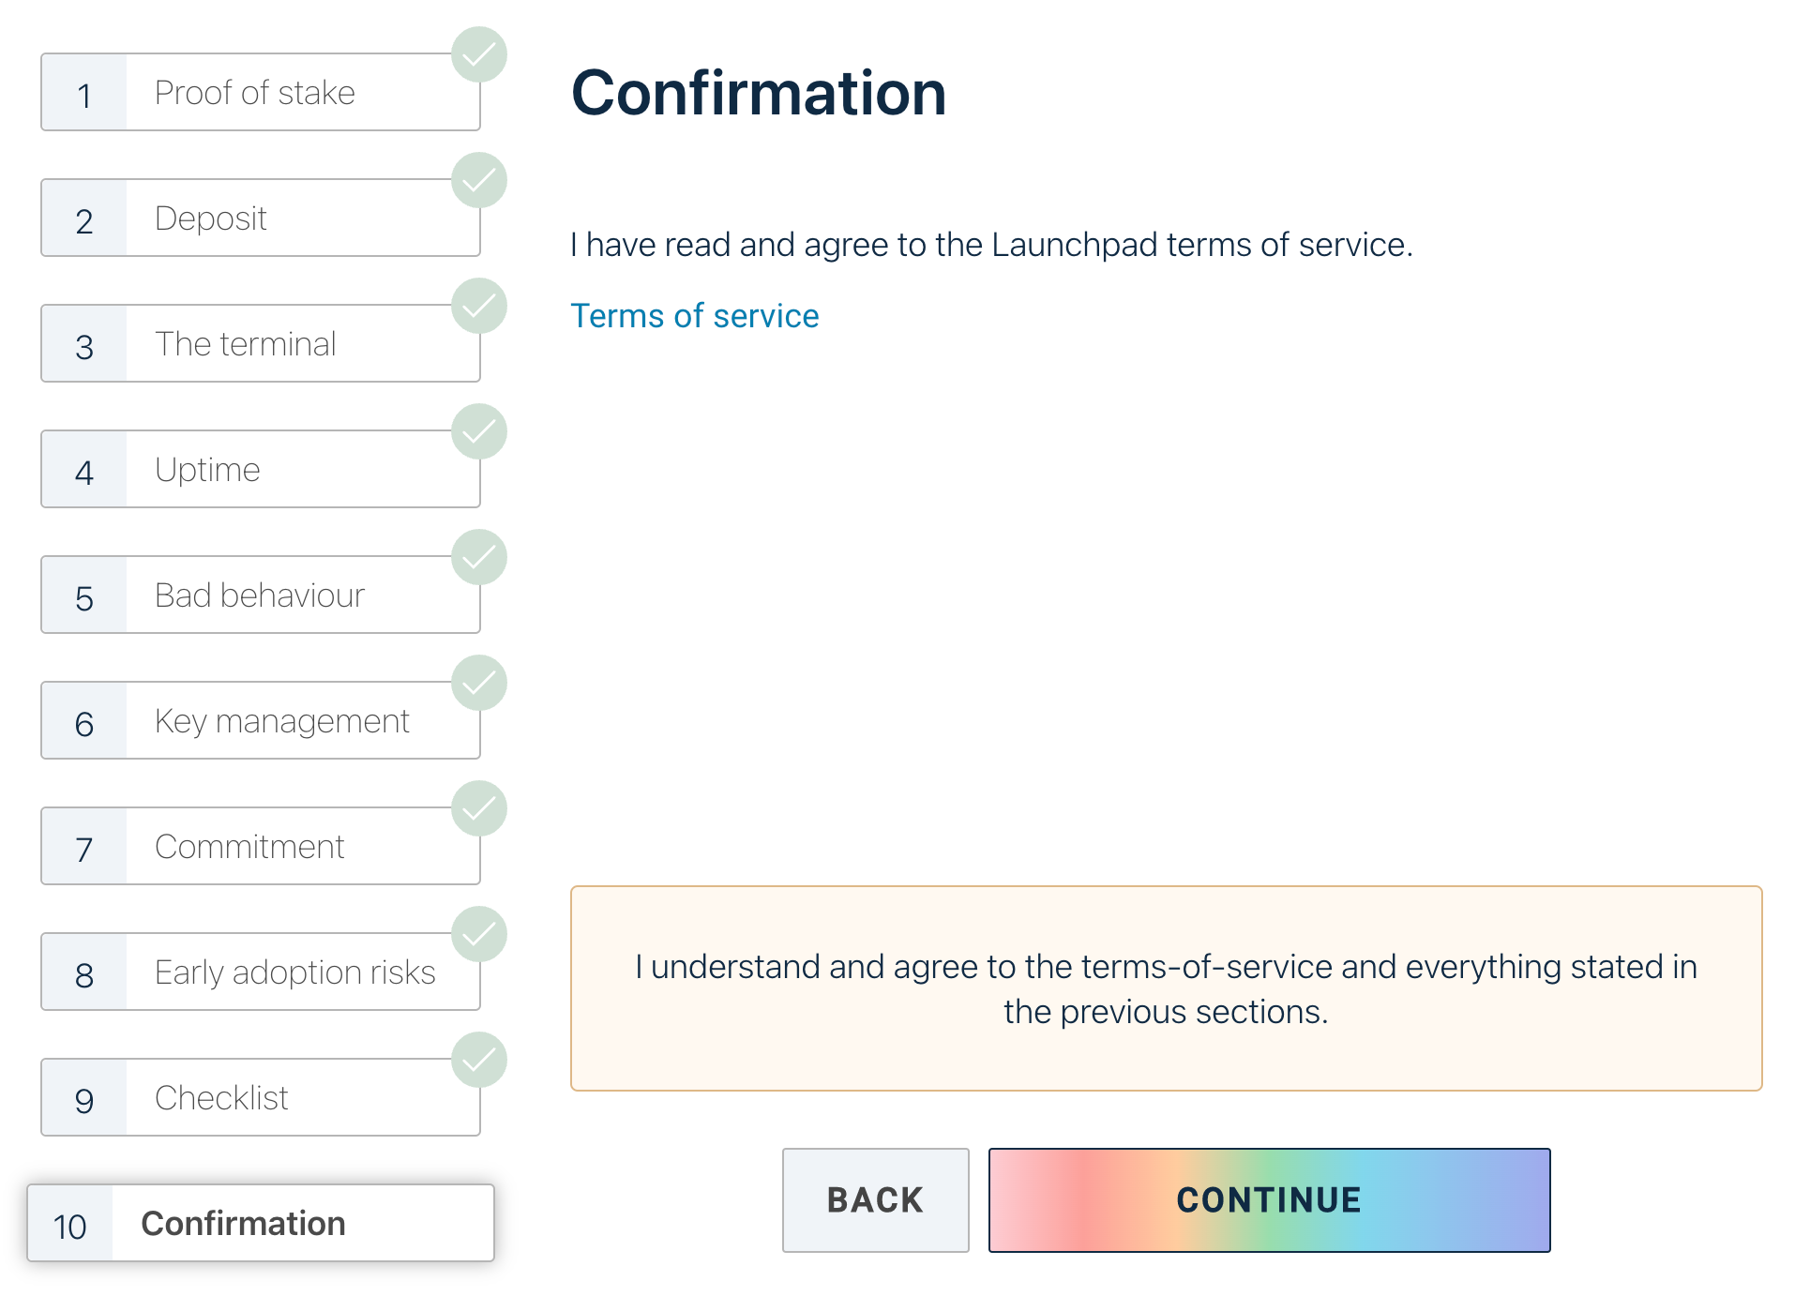This screenshot has height=1296, width=1795.
Task: Open the Terms of service link
Action: click(695, 316)
